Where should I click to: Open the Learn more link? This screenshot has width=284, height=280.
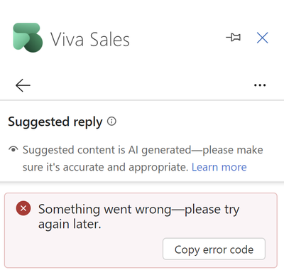(219, 167)
